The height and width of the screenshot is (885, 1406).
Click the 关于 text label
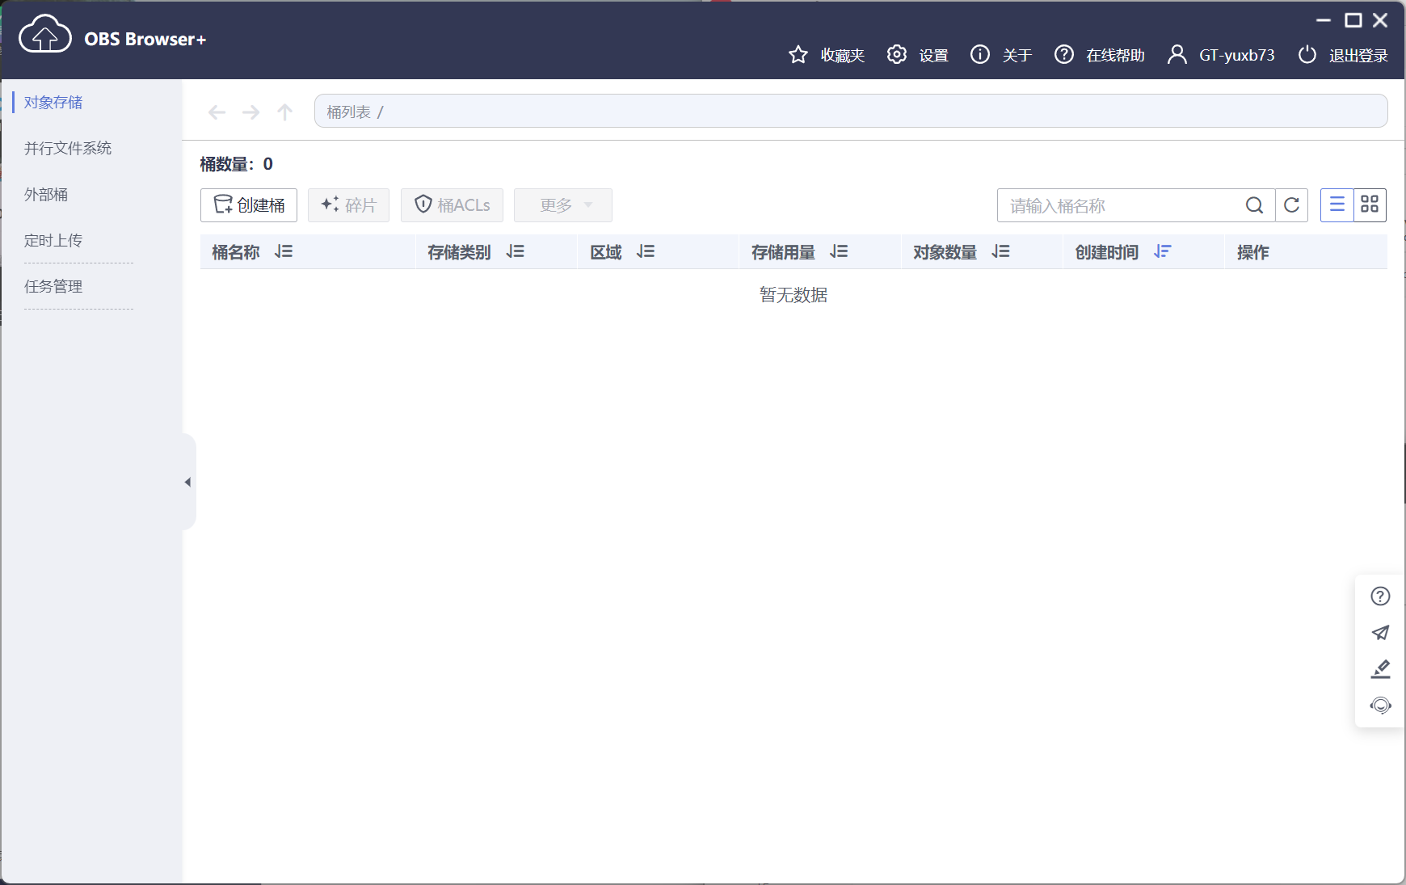[x=1017, y=55]
